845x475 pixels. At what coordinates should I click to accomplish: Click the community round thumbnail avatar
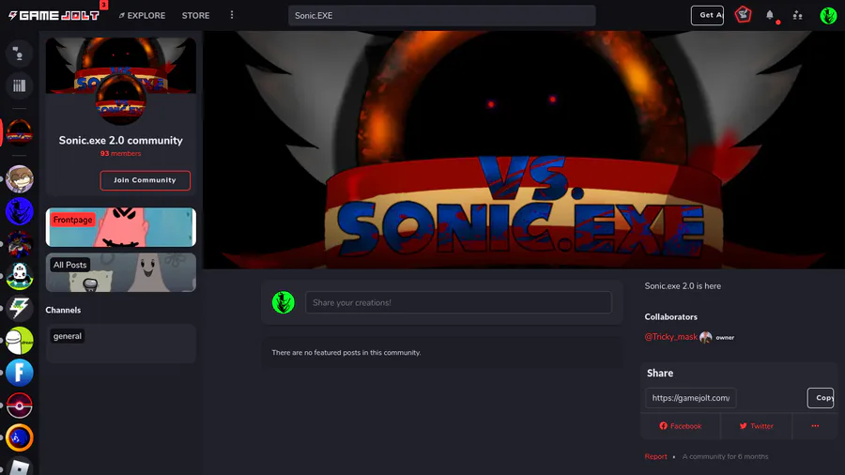coord(121,100)
